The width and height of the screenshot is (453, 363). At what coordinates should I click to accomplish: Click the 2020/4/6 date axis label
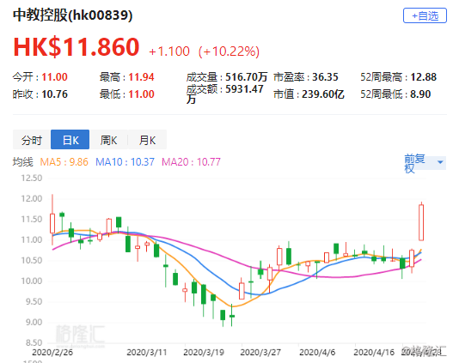point(317,352)
